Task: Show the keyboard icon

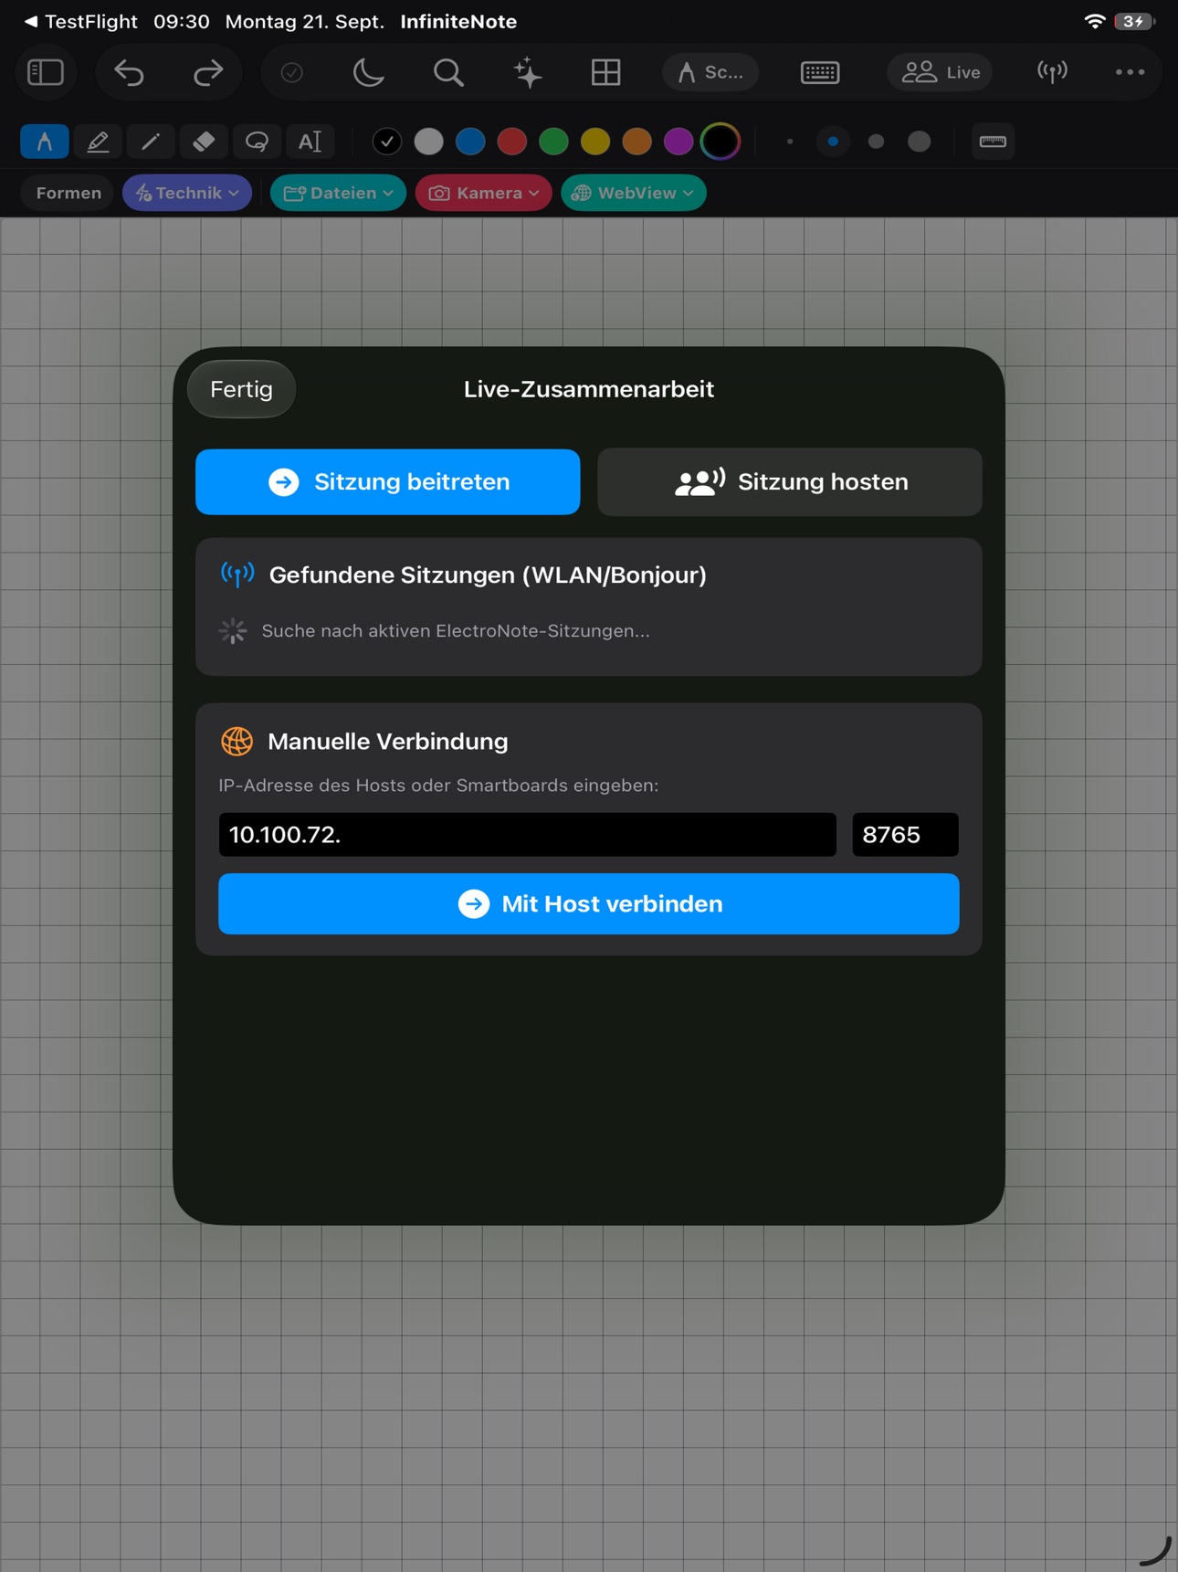Action: coord(820,72)
